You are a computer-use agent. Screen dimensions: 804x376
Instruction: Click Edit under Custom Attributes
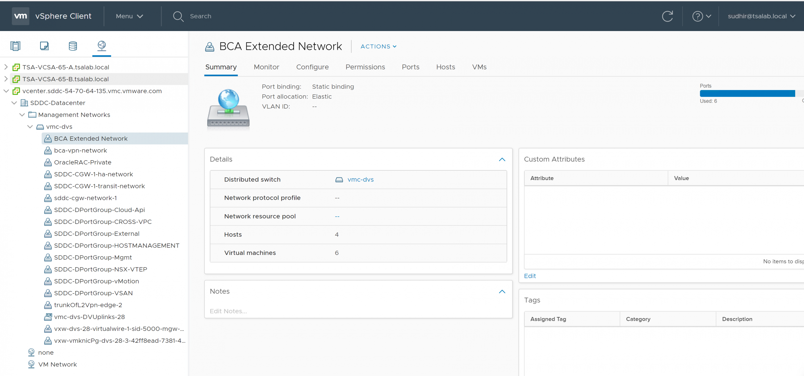[x=530, y=276]
